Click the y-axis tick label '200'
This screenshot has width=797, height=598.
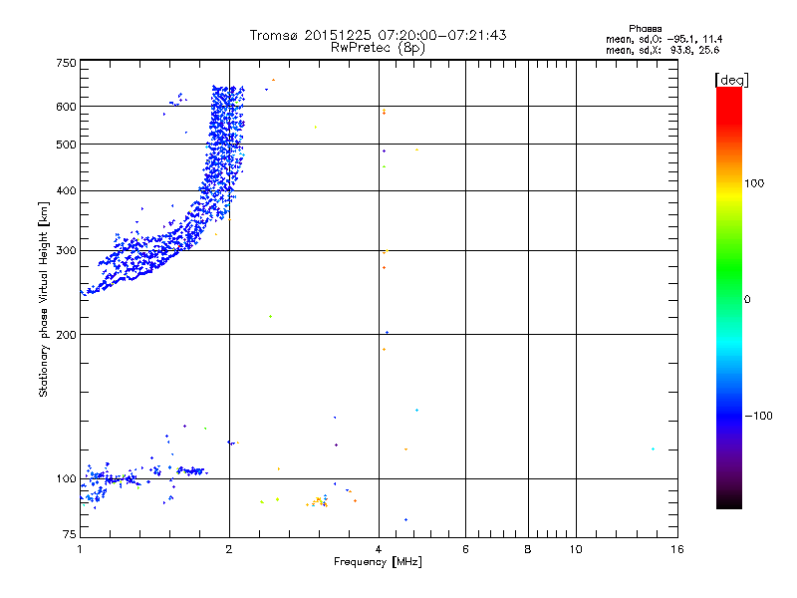(x=67, y=335)
